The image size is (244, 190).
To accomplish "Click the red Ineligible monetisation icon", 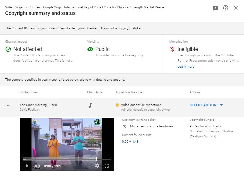I will (172, 49).
